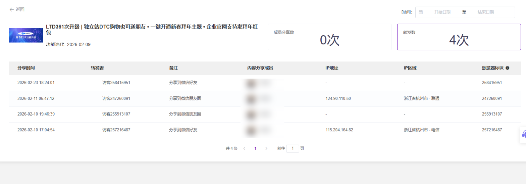The height and width of the screenshot is (184, 526).
Task: Click IP address 124.90.110.50
Action: tap(338, 98)
